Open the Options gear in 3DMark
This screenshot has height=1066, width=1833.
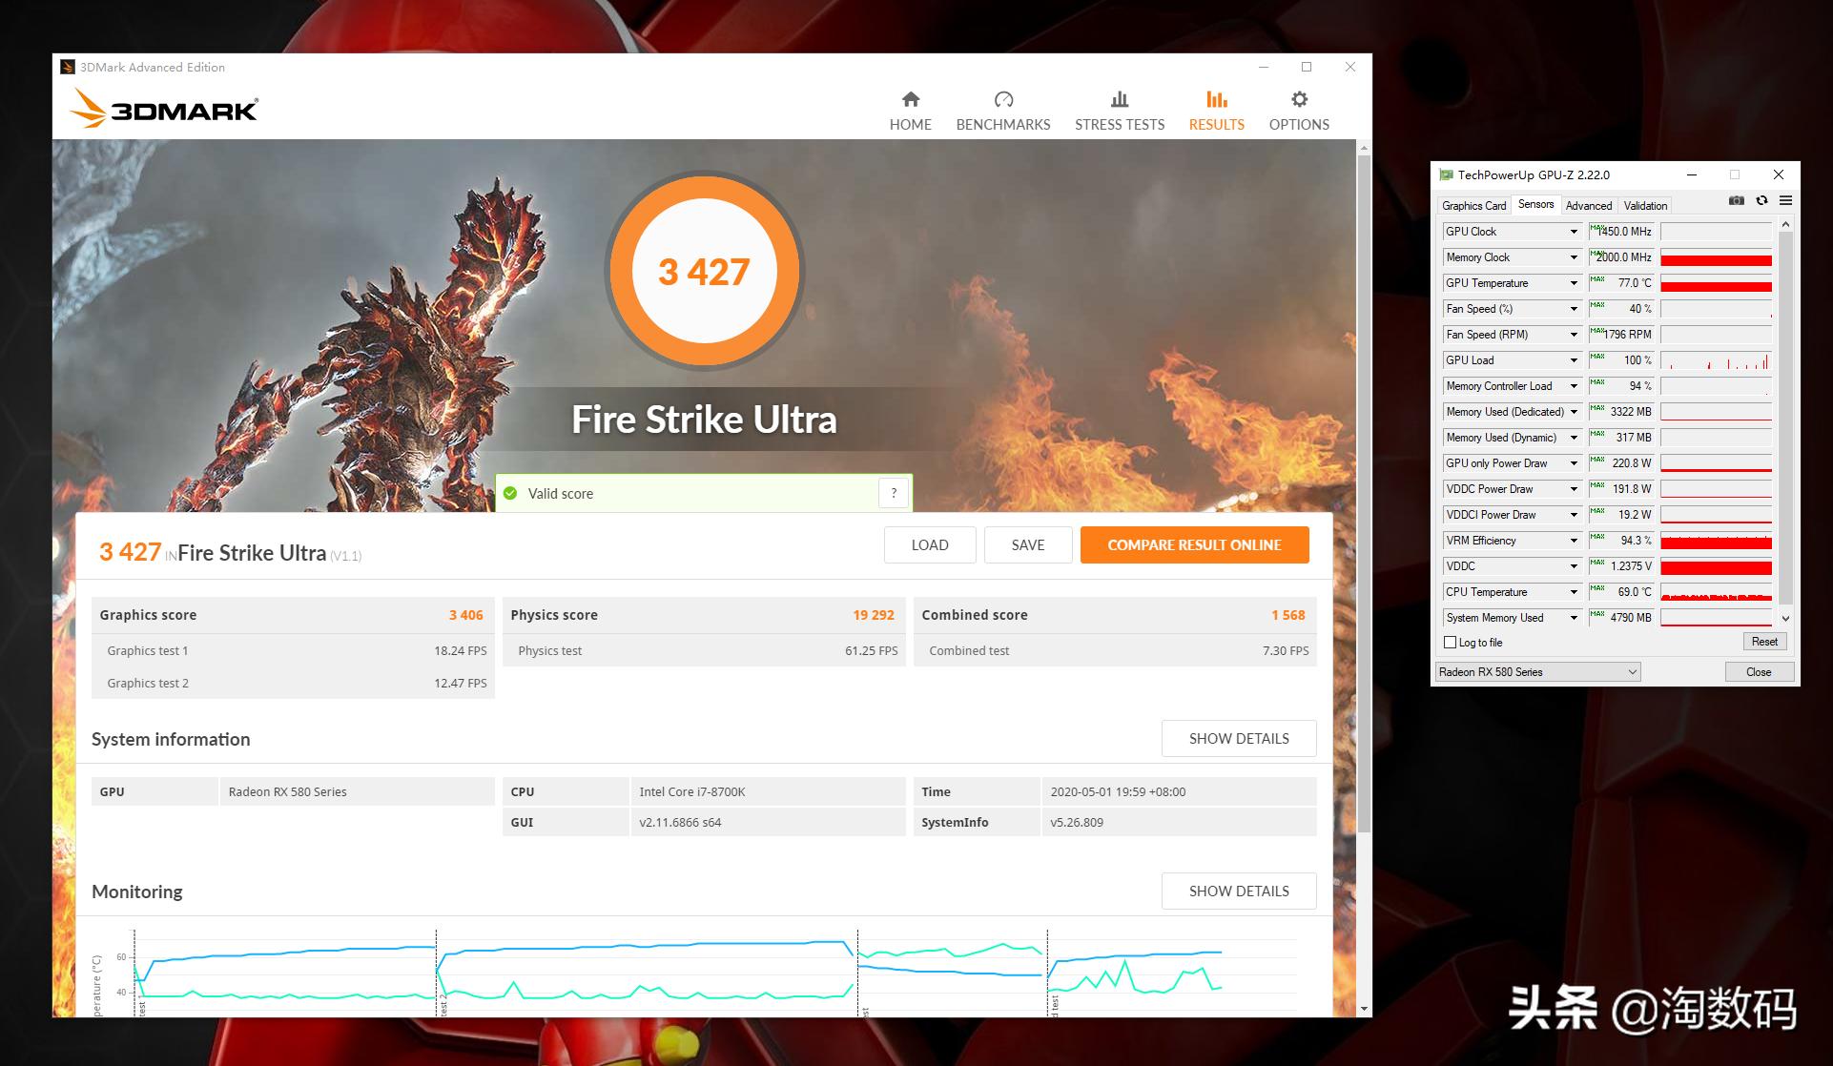coord(1298,100)
